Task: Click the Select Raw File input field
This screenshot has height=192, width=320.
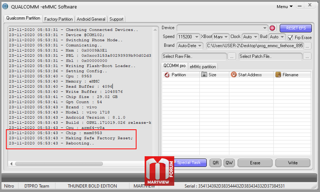Action: click(x=194, y=56)
